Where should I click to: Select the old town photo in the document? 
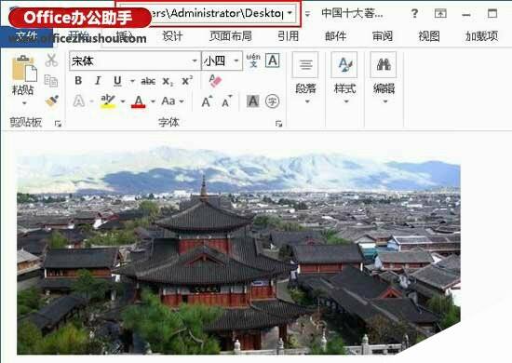coord(238,250)
